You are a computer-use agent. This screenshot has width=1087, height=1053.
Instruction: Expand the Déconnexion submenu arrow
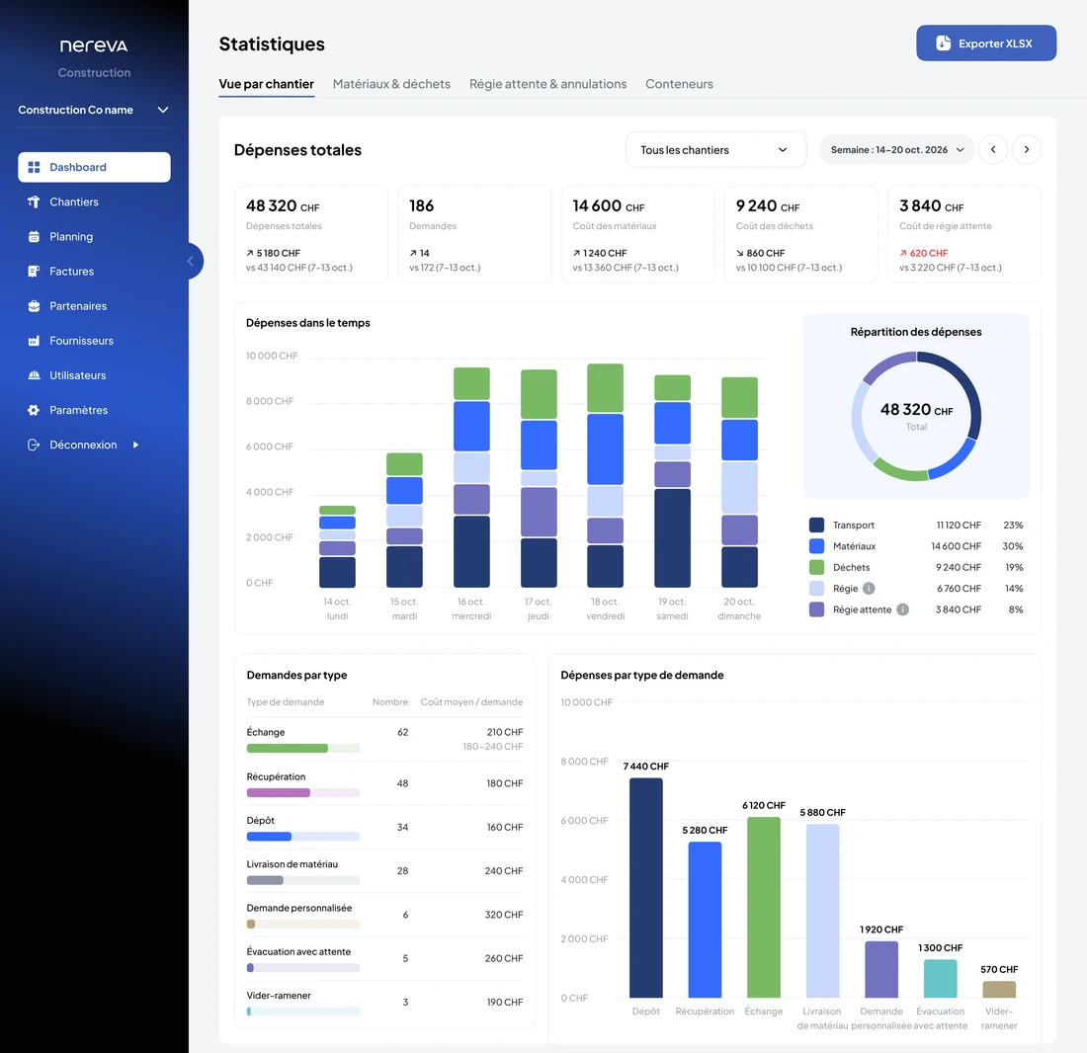point(136,445)
